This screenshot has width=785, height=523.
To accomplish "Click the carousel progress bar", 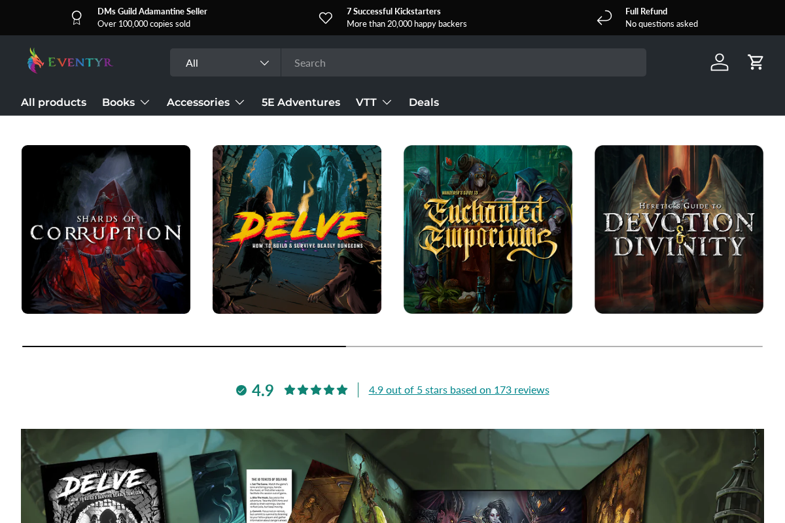I will point(183,346).
